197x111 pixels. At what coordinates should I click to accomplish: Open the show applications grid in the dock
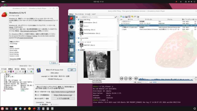(x=195, y=109)
